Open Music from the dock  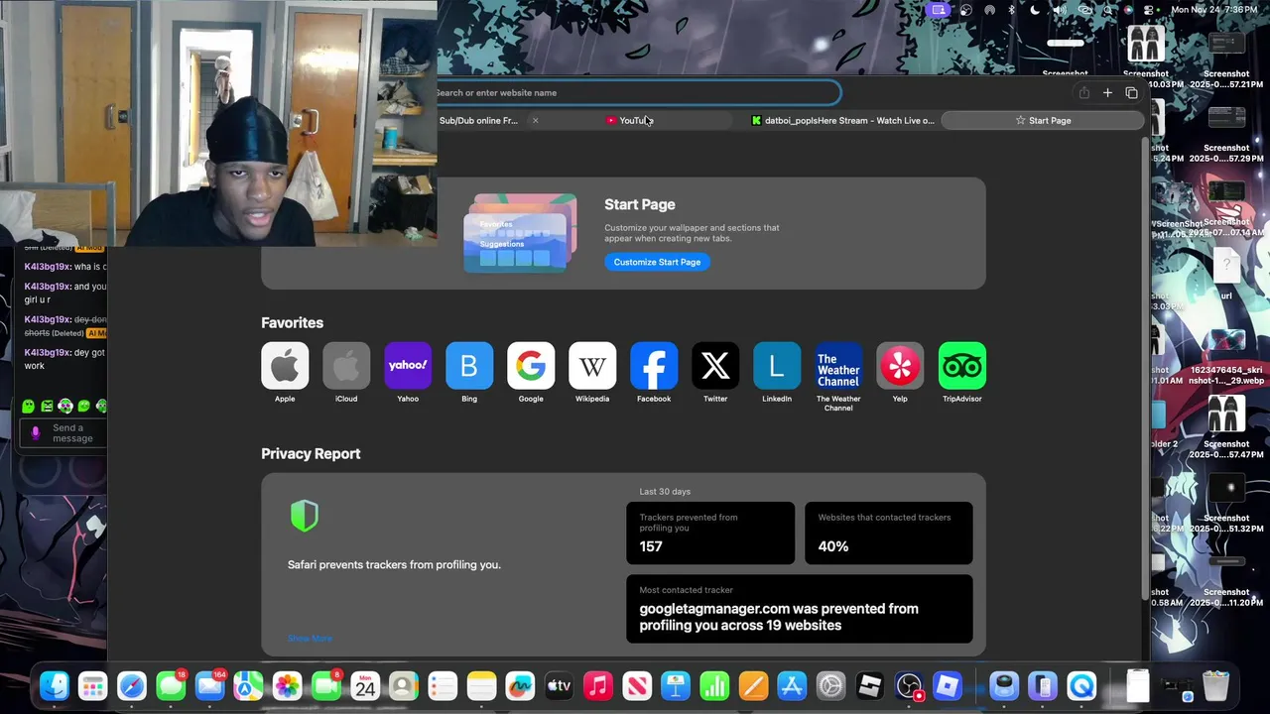point(597,685)
